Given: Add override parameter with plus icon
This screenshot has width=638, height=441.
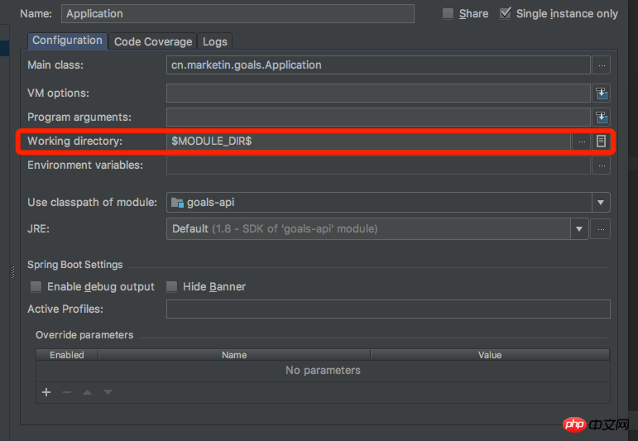Looking at the screenshot, I should click(x=46, y=392).
